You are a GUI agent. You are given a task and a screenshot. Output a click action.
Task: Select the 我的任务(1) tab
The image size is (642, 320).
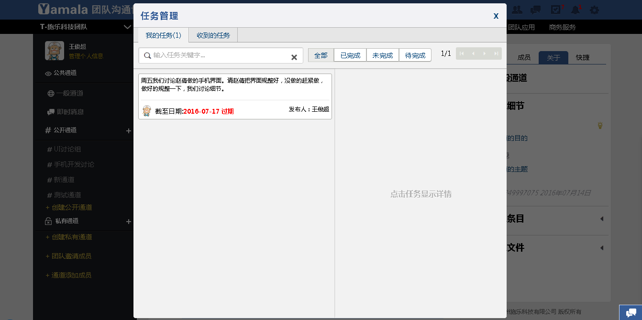coord(164,35)
